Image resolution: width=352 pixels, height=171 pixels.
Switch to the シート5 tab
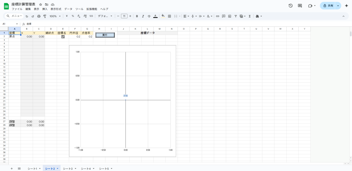click(x=106, y=169)
